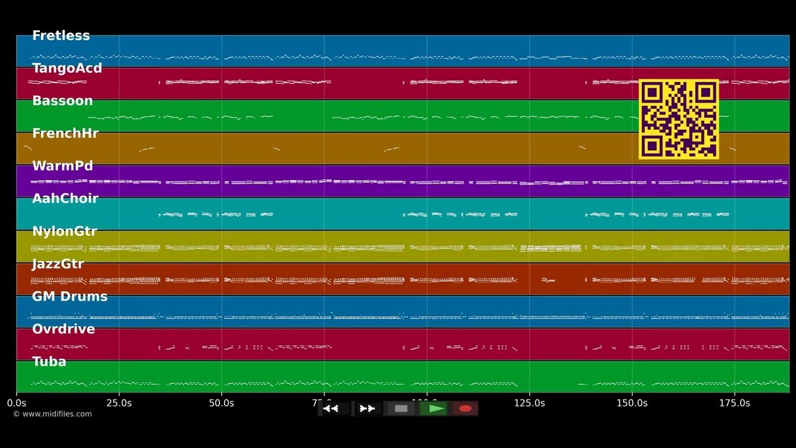796x448 pixels.
Task: Select the JazzGtr track label
Action: tap(58, 264)
